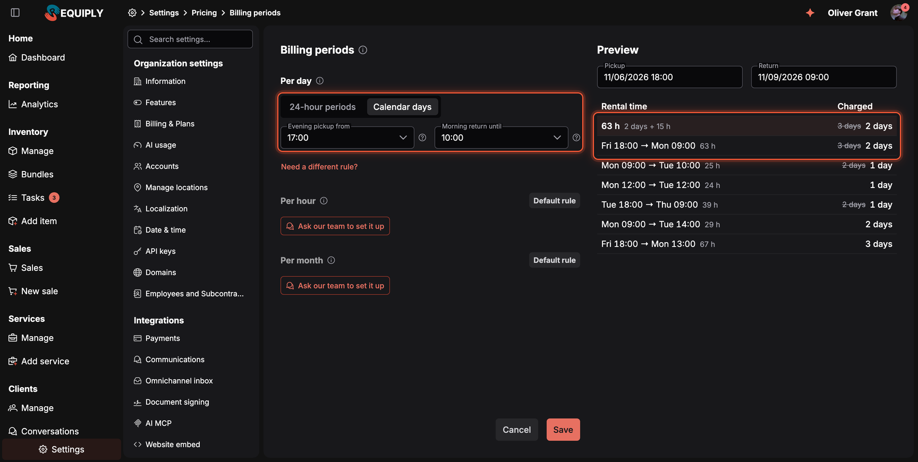
Task: Open the AI sparkle assistant icon
Action: point(810,13)
